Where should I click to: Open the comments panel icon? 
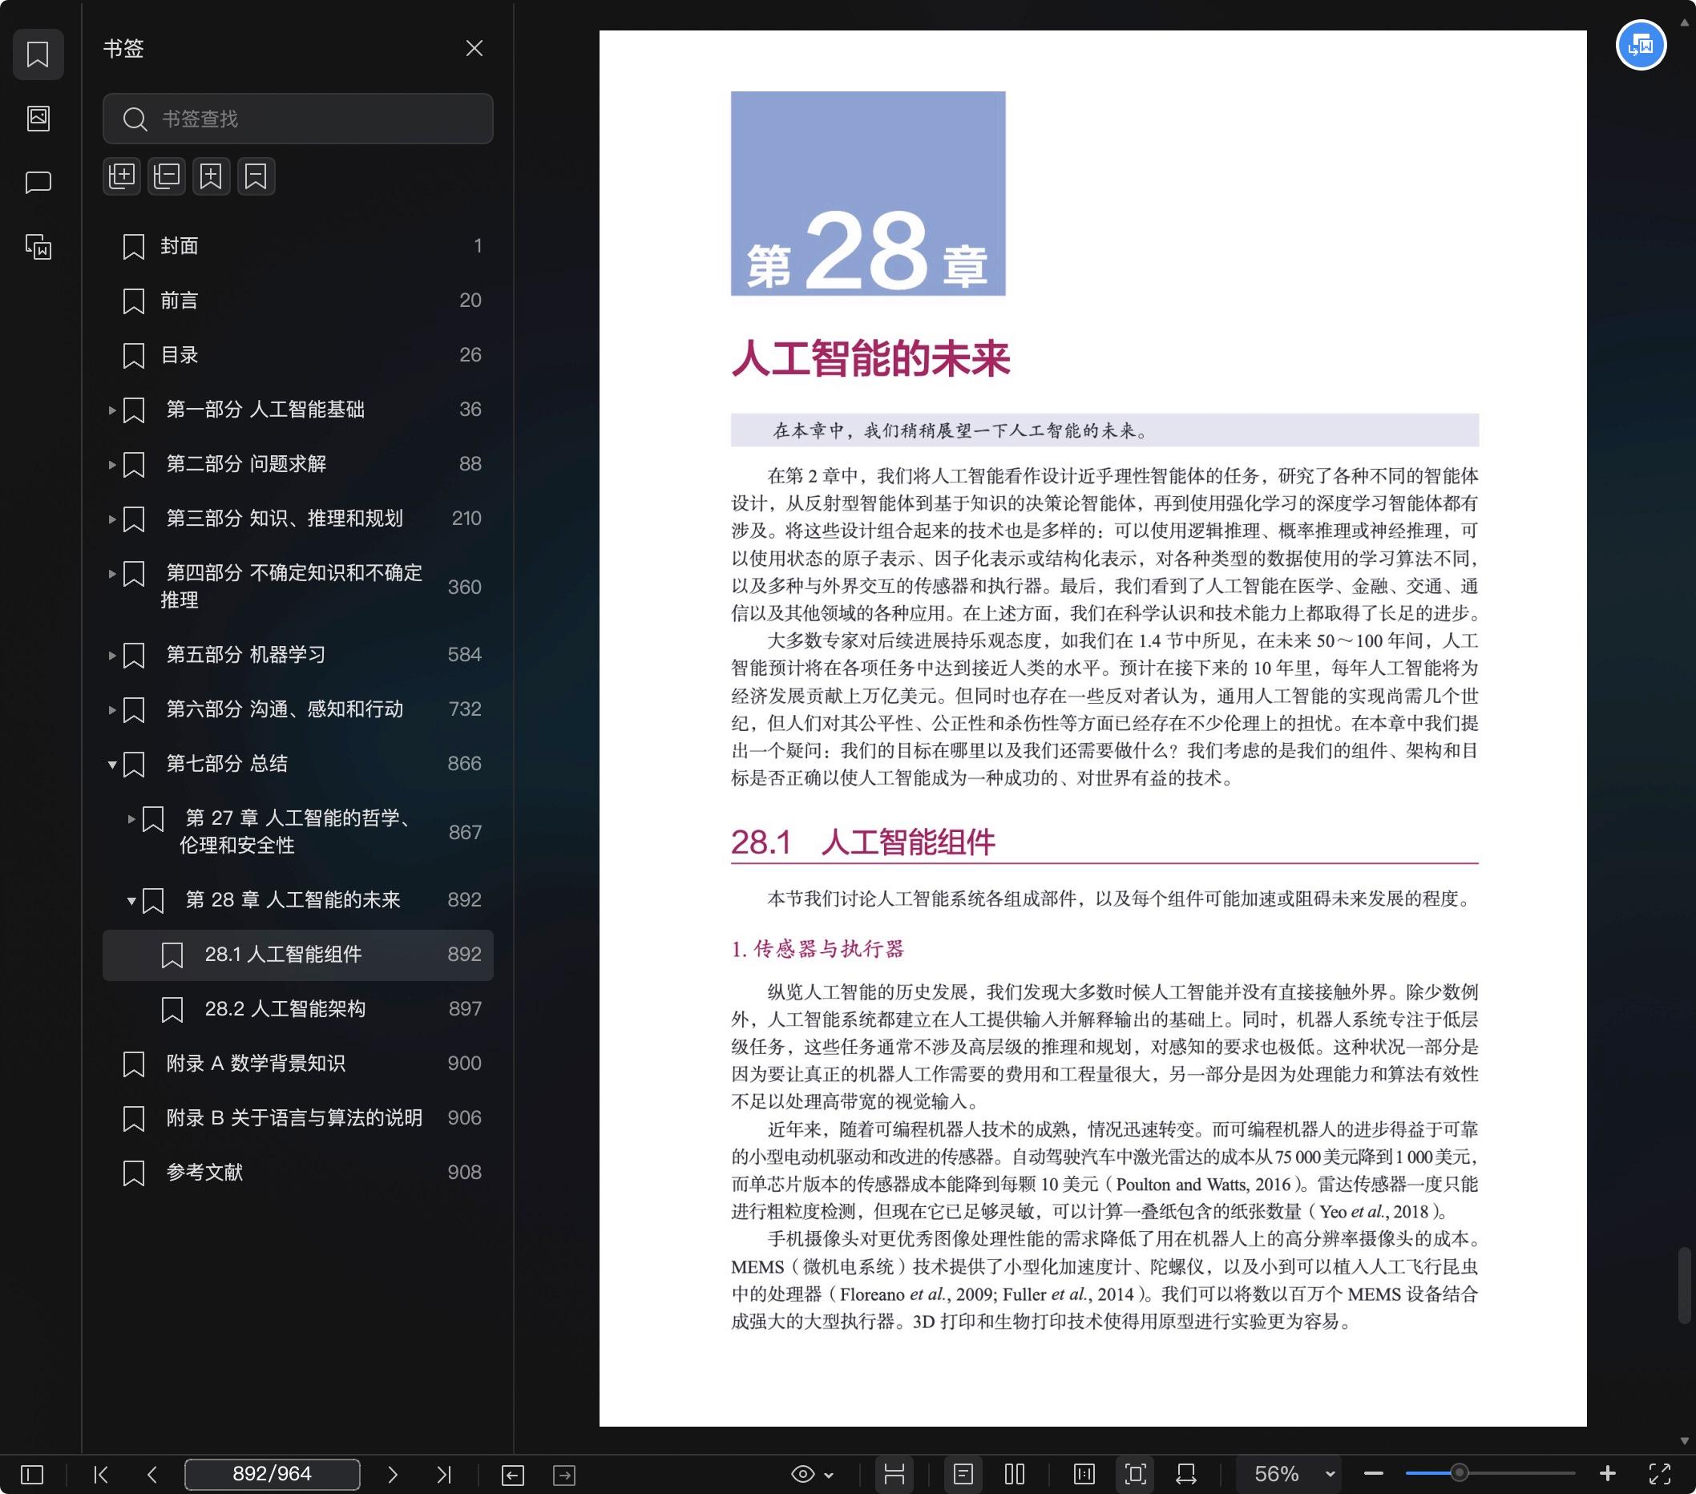coord(38,182)
